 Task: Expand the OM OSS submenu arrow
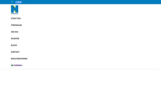pyautogui.click(x=19, y=32)
